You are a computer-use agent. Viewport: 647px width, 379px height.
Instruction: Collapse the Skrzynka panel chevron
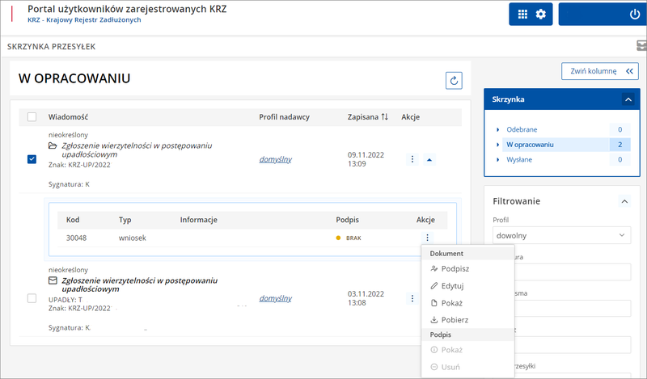point(627,99)
